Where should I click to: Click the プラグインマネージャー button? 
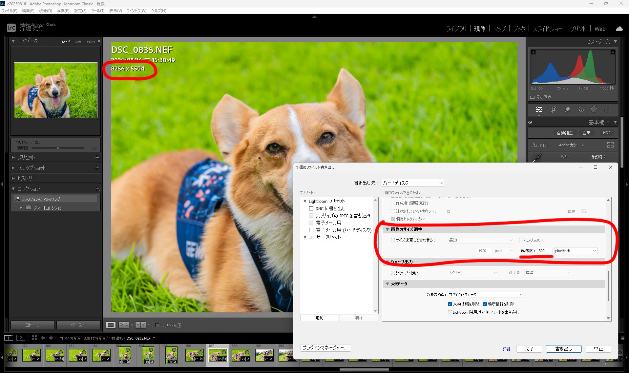click(325, 348)
